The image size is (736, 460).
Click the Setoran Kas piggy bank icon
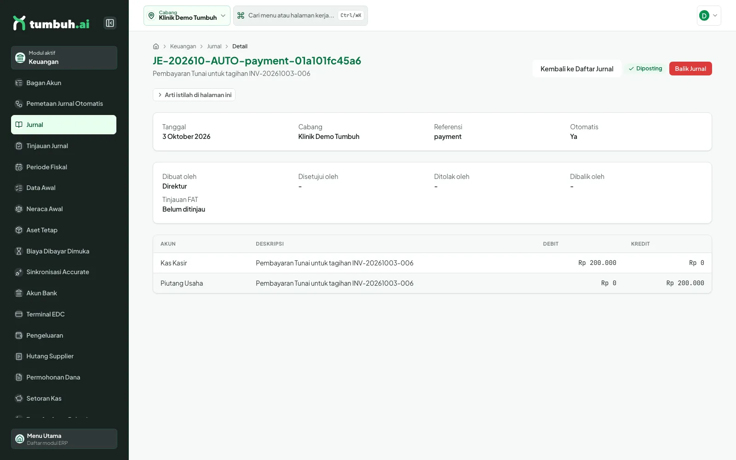point(19,398)
